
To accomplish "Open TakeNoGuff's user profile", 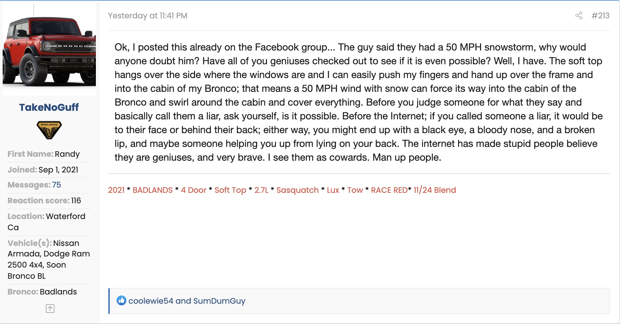I will [49, 107].
